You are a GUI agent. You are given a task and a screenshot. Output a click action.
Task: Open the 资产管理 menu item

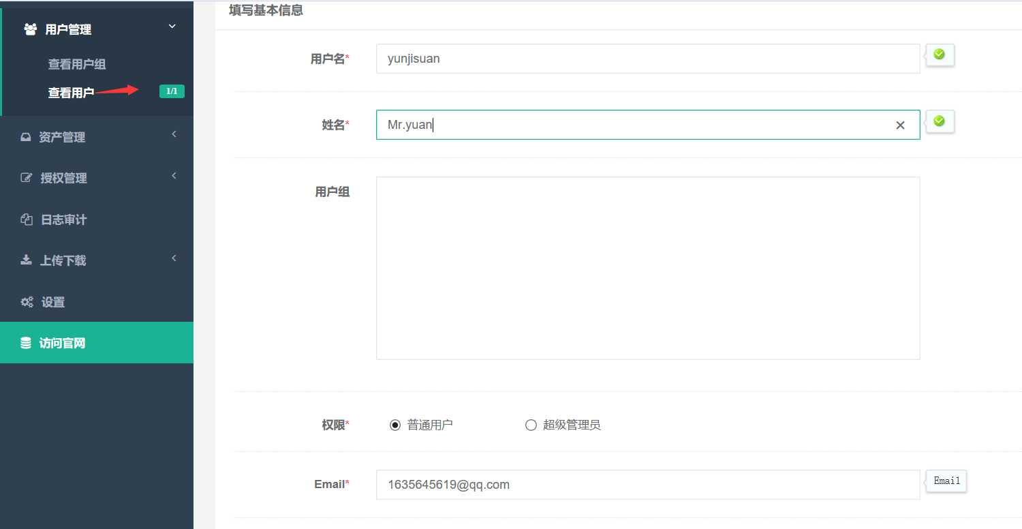97,137
